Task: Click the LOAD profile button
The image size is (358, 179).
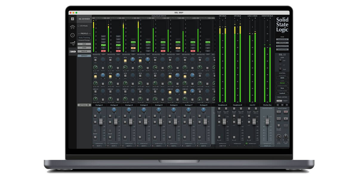Action: tap(84, 47)
